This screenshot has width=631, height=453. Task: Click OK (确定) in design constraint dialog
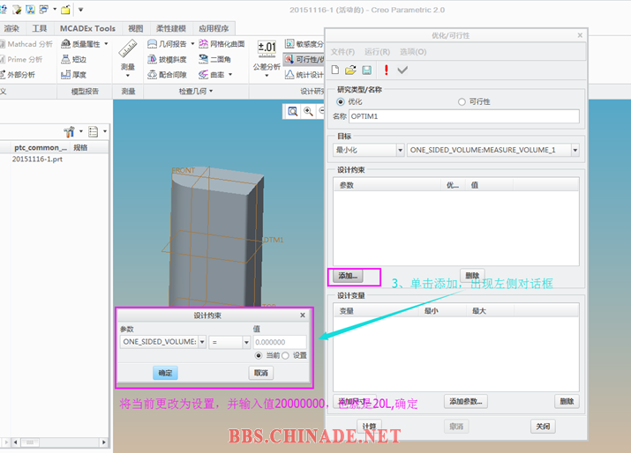click(x=165, y=373)
